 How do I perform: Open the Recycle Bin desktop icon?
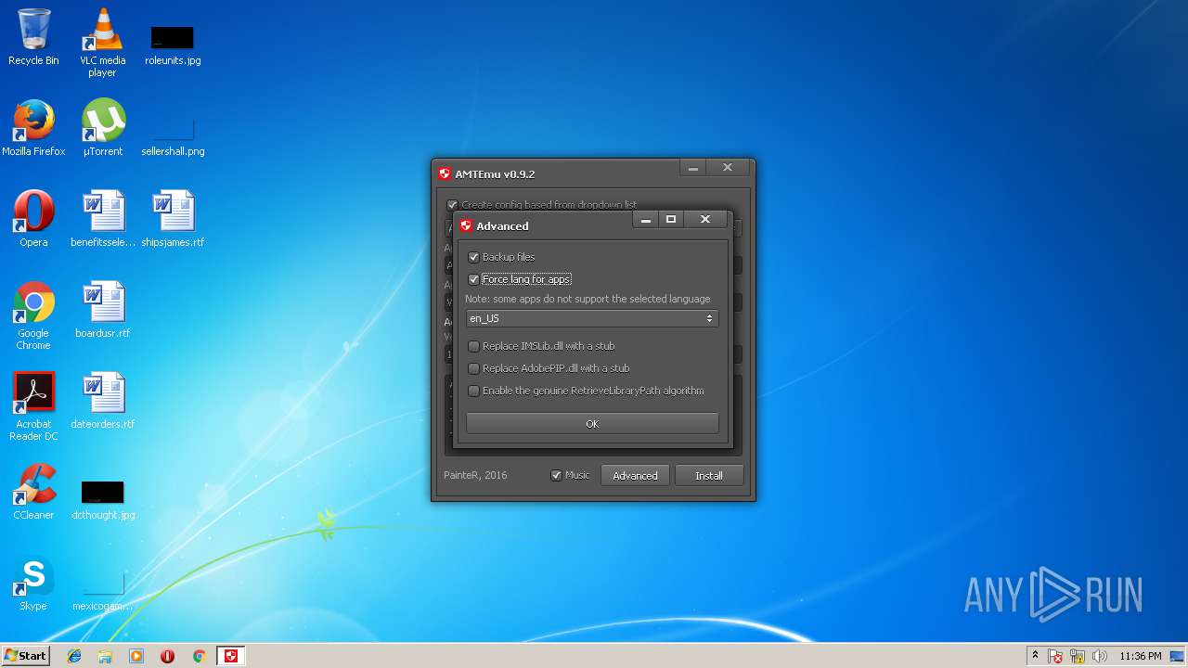pyautogui.click(x=33, y=37)
